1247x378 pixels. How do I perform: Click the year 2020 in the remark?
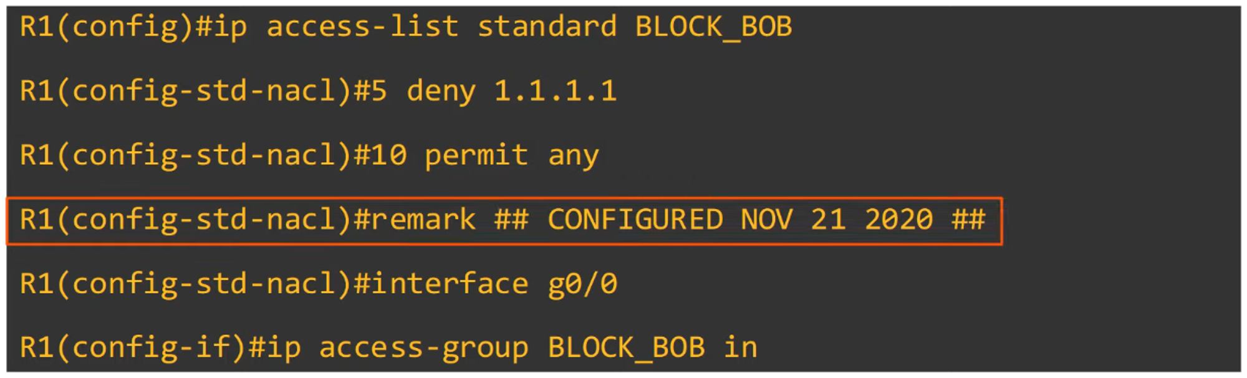point(898,220)
